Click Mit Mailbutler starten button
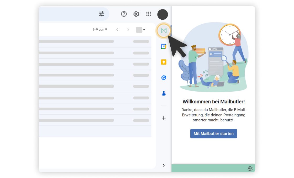The width and height of the screenshot is (294, 178). click(x=214, y=133)
